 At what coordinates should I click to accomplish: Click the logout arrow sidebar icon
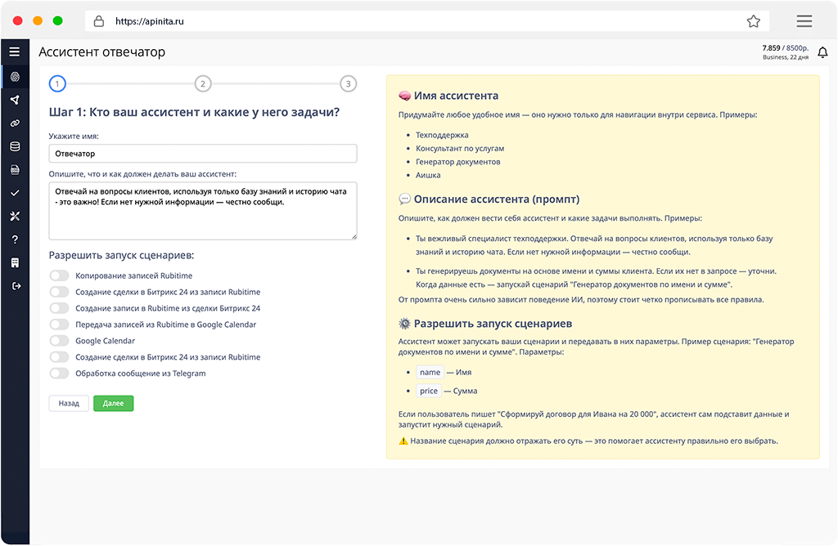tap(14, 285)
